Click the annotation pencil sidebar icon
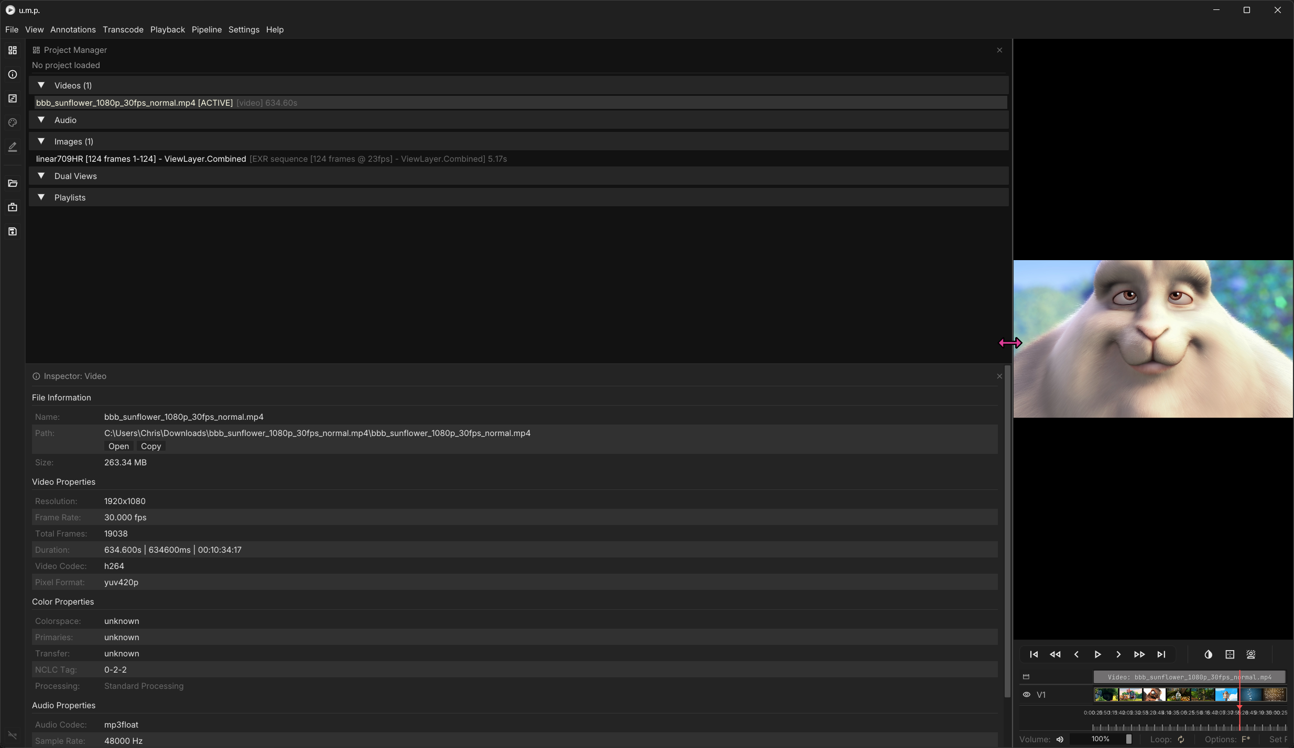This screenshot has width=1294, height=748. [13, 147]
